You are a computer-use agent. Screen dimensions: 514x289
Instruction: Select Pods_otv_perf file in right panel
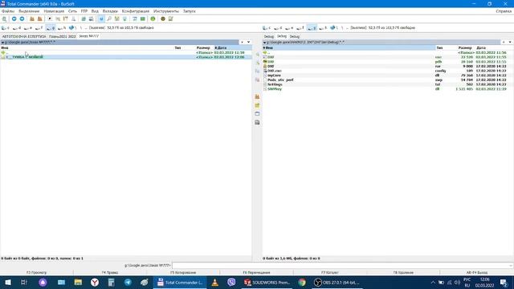click(x=388, y=80)
